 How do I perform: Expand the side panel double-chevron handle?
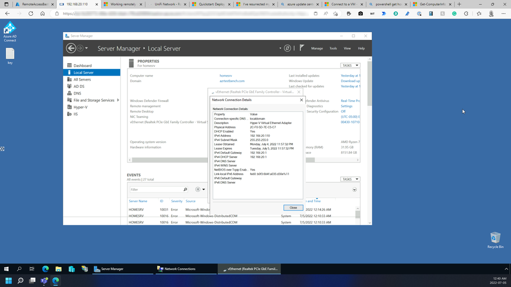tap(2, 149)
